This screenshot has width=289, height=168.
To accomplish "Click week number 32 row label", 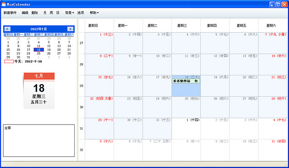I will 81,150.
